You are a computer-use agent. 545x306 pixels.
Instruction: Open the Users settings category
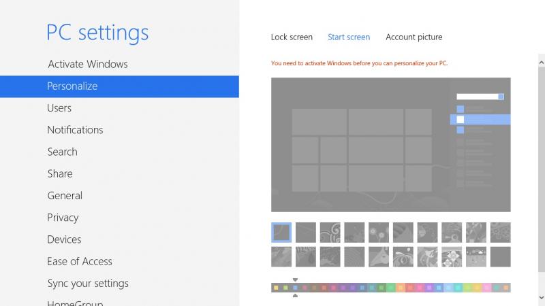pyautogui.click(x=59, y=108)
